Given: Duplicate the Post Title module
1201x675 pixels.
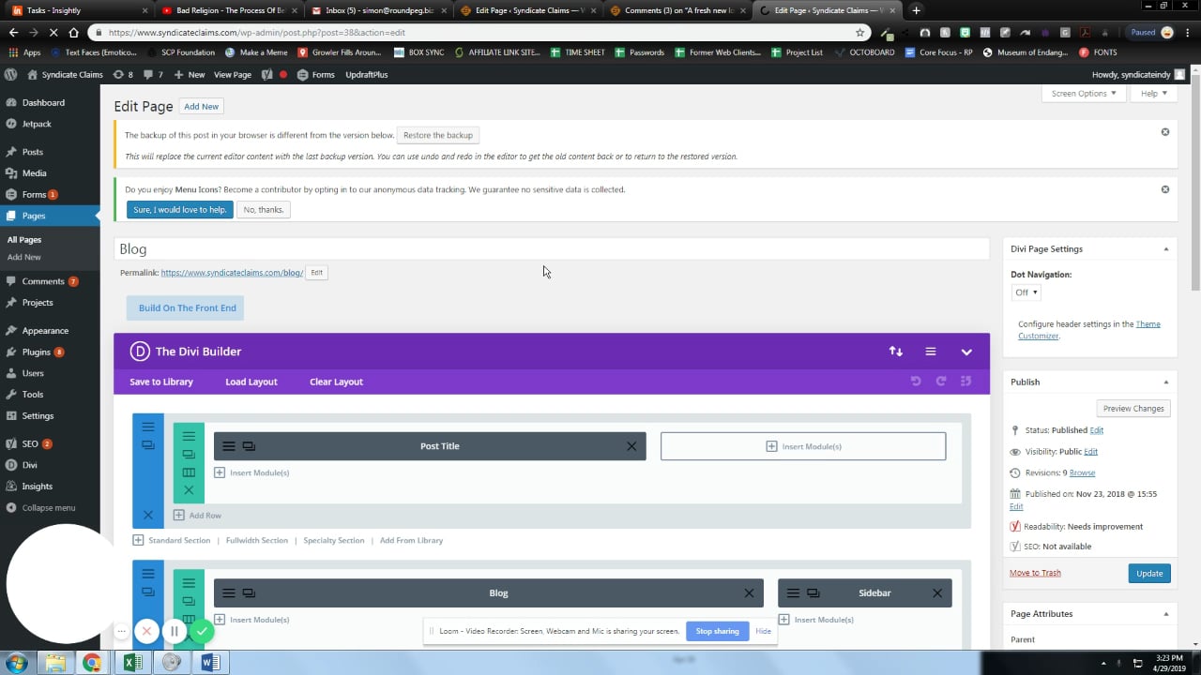Looking at the screenshot, I should (249, 446).
